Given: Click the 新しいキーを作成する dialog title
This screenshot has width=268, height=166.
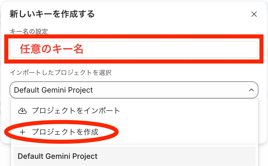Looking at the screenshot, I should 52,14.
